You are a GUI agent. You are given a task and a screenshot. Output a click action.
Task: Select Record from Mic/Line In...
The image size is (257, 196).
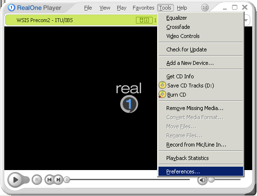201,145
